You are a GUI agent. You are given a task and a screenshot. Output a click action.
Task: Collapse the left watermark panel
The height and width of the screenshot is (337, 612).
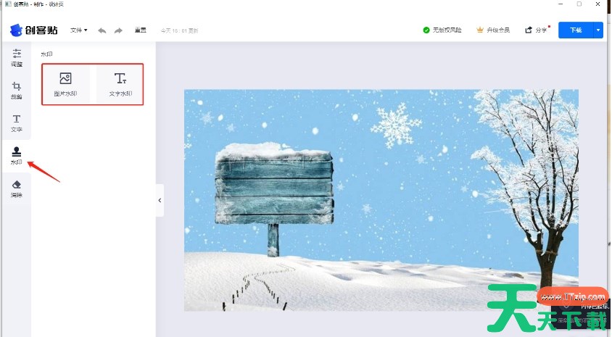click(160, 200)
